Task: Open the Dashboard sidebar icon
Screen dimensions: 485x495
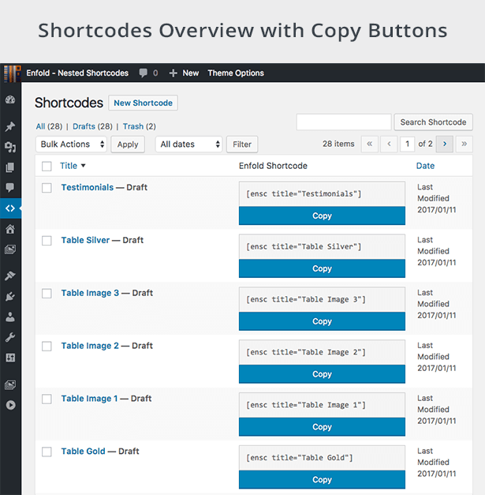Action: [10, 99]
